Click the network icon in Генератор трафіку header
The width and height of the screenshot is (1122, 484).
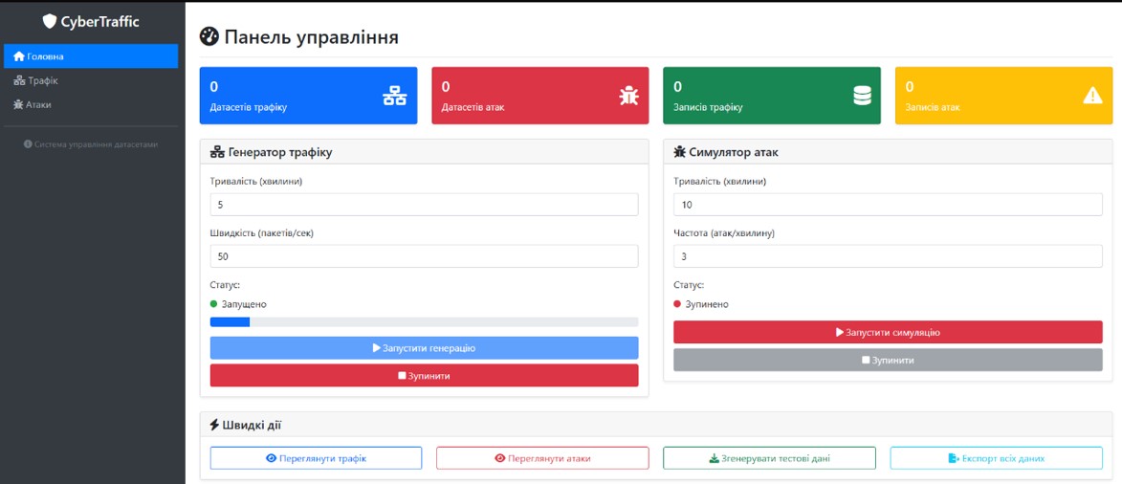pos(217,152)
